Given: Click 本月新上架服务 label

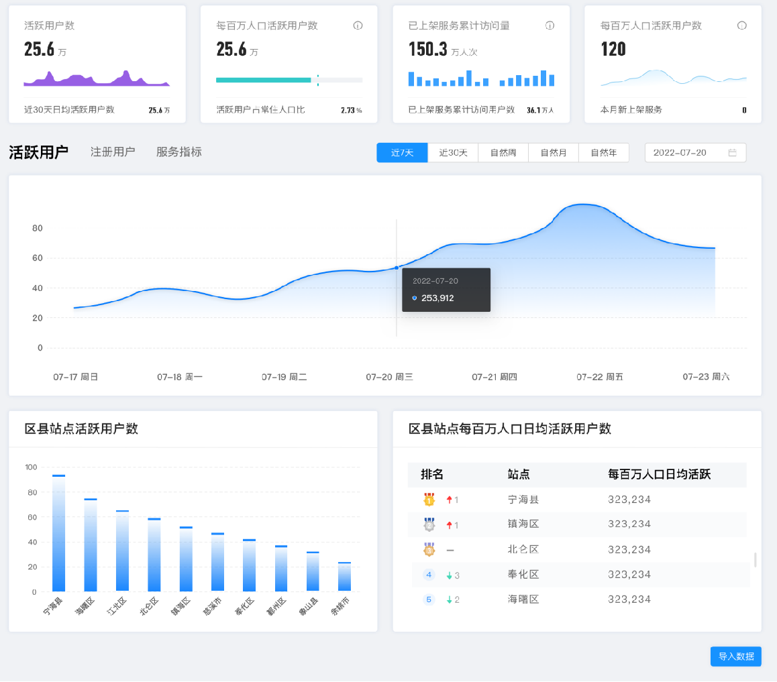Looking at the screenshot, I should (x=631, y=109).
